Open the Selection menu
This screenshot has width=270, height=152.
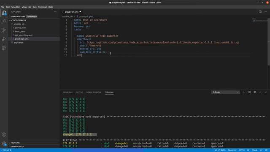pyautogui.click(x=16, y=7)
